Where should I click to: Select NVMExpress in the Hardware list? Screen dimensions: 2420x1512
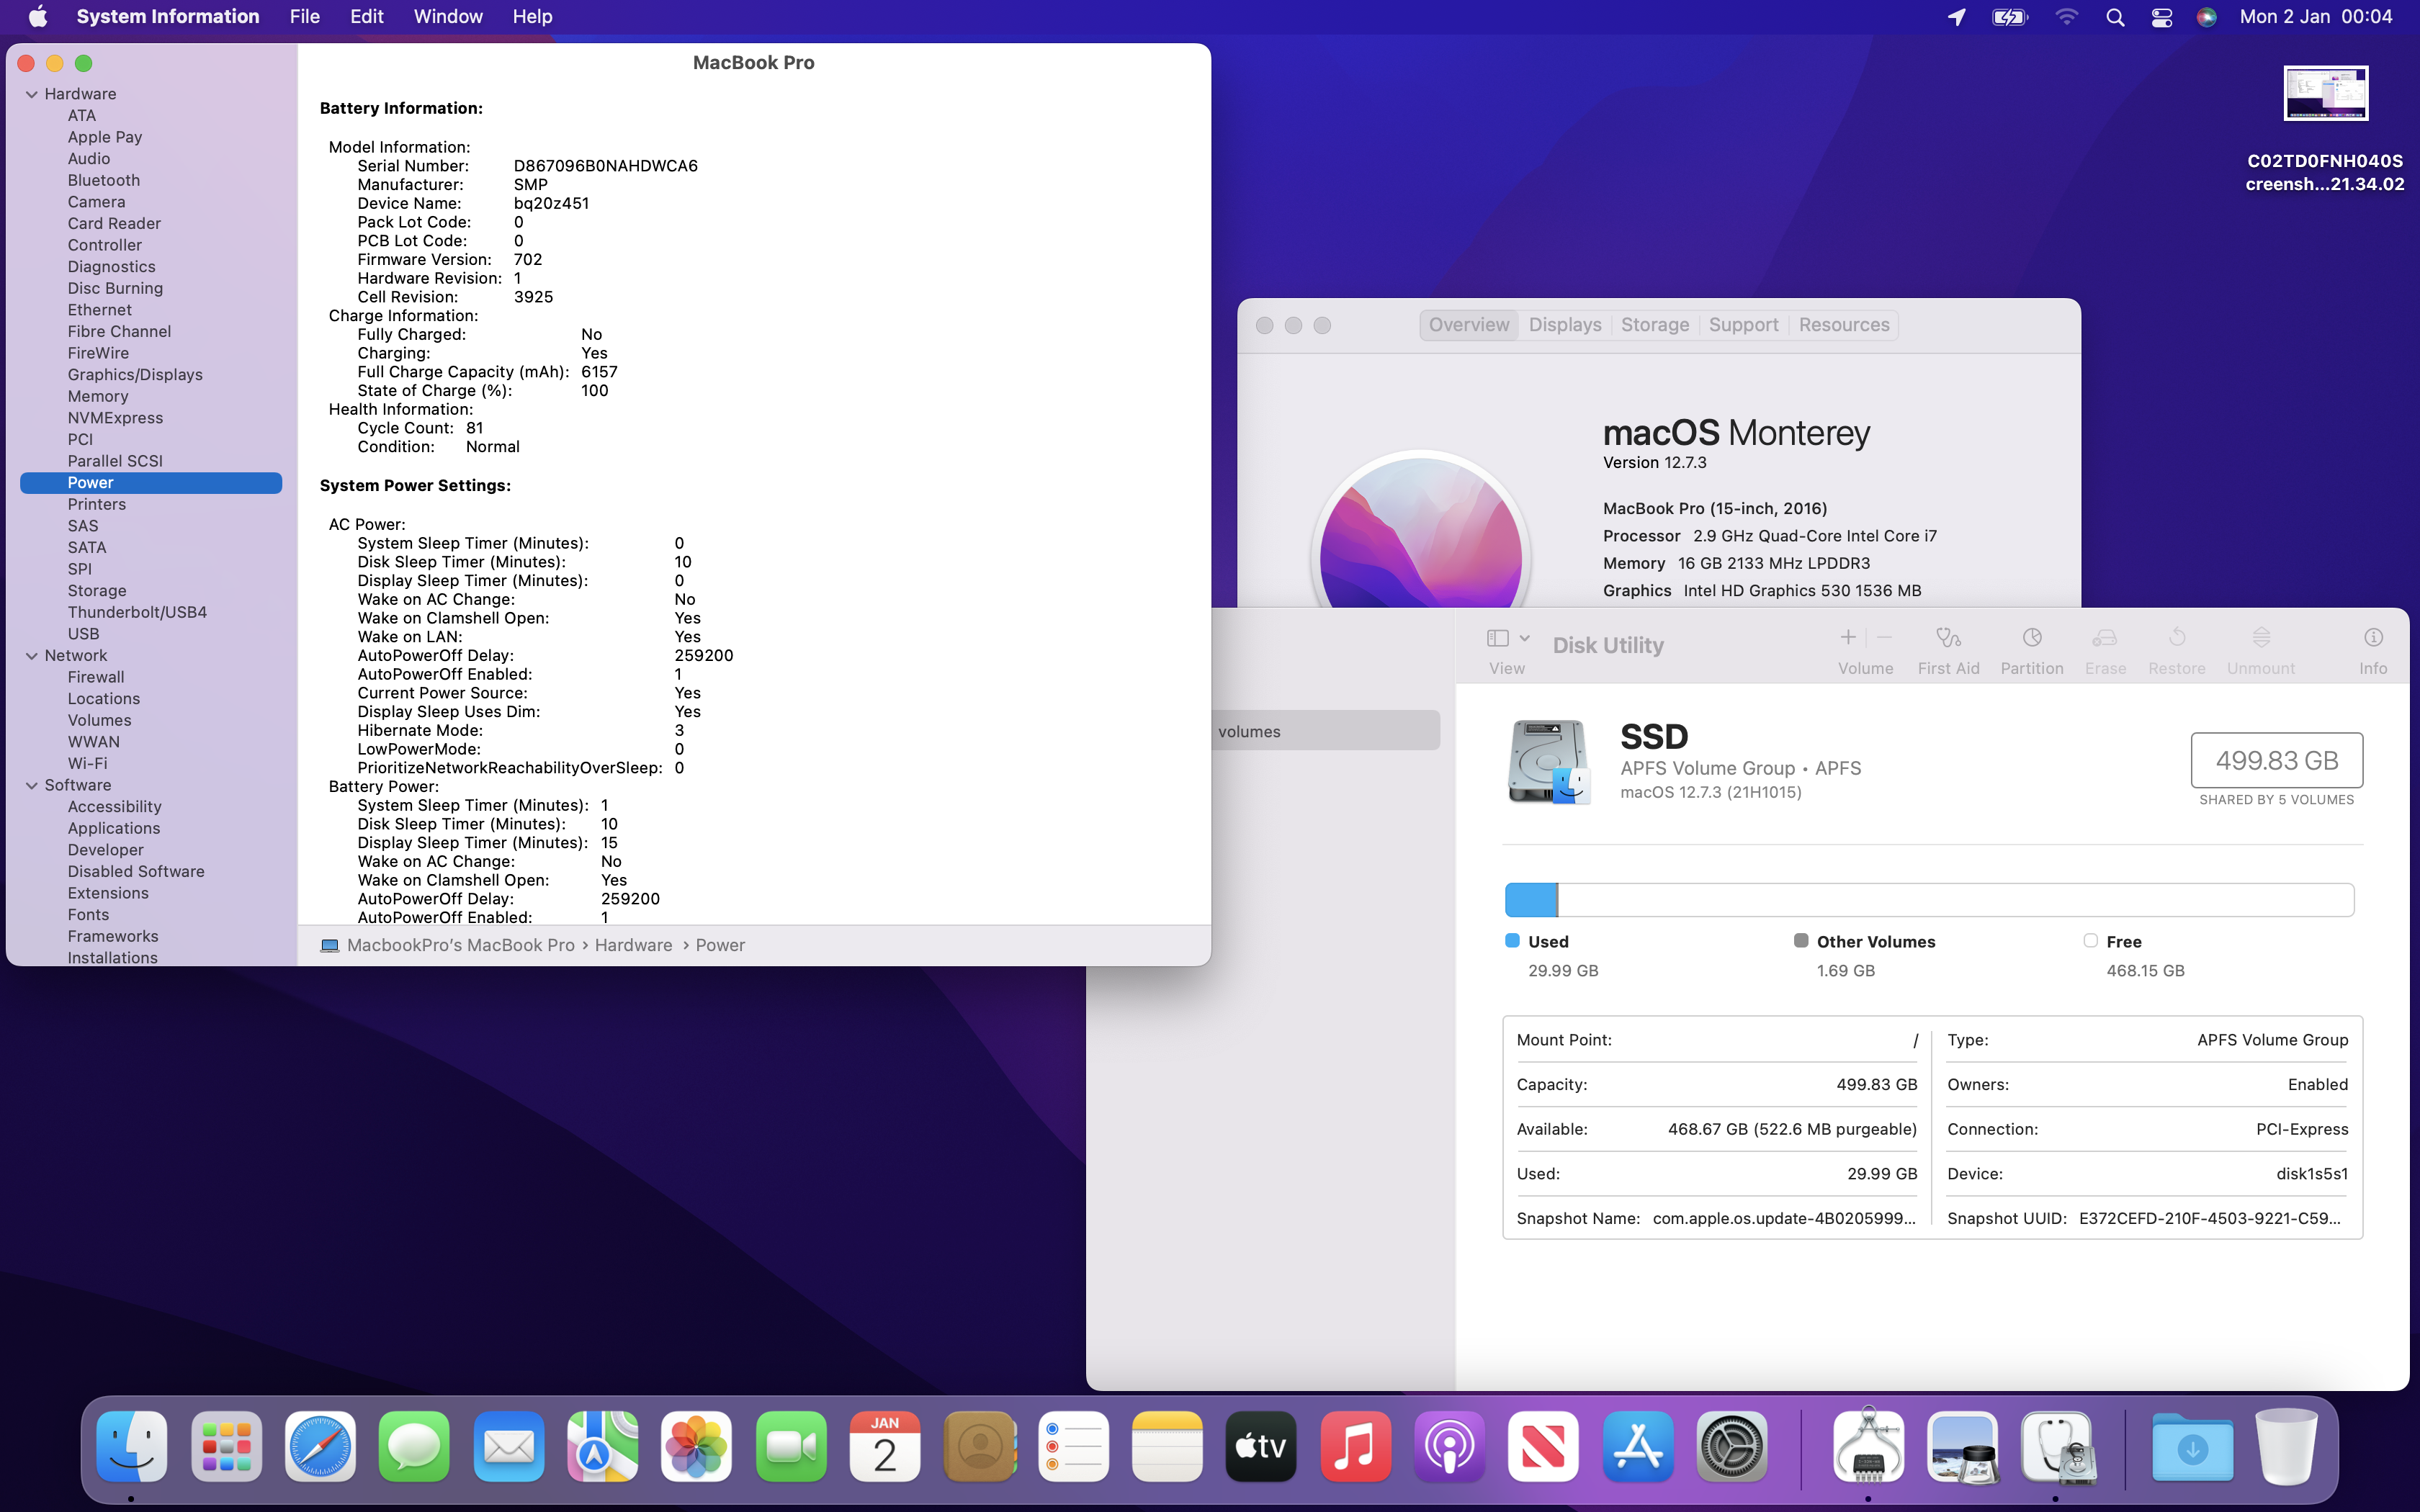pos(115,418)
